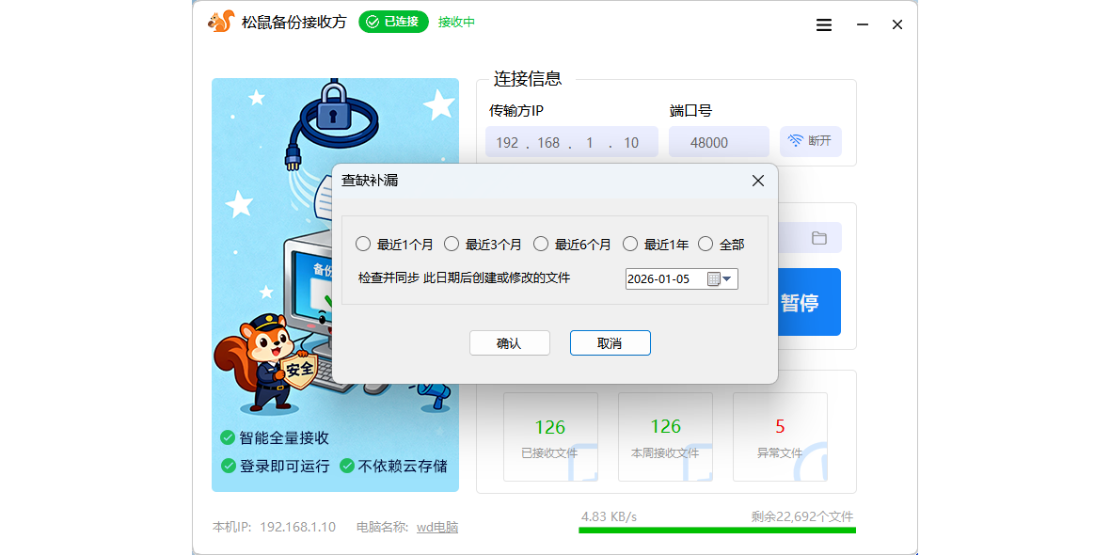This screenshot has height=555, width=1110.
Task: Close the 查缺补漏 dialog
Action: [x=757, y=181]
